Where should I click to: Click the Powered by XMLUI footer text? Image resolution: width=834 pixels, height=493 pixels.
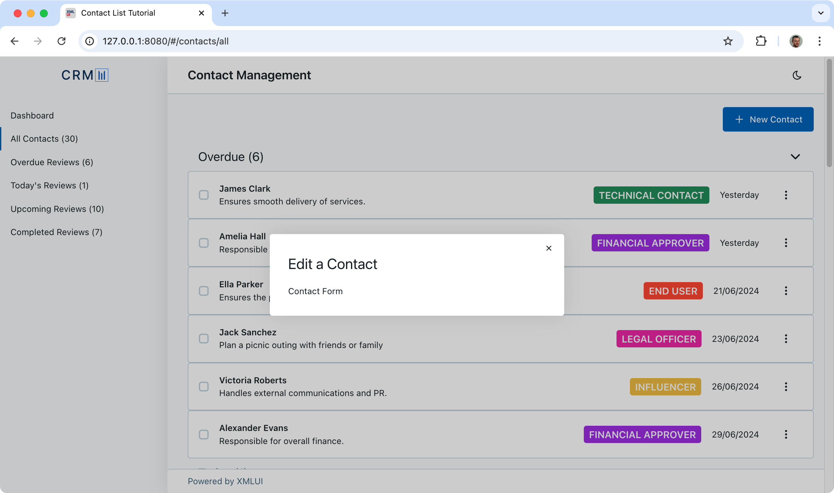pos(225,481)
